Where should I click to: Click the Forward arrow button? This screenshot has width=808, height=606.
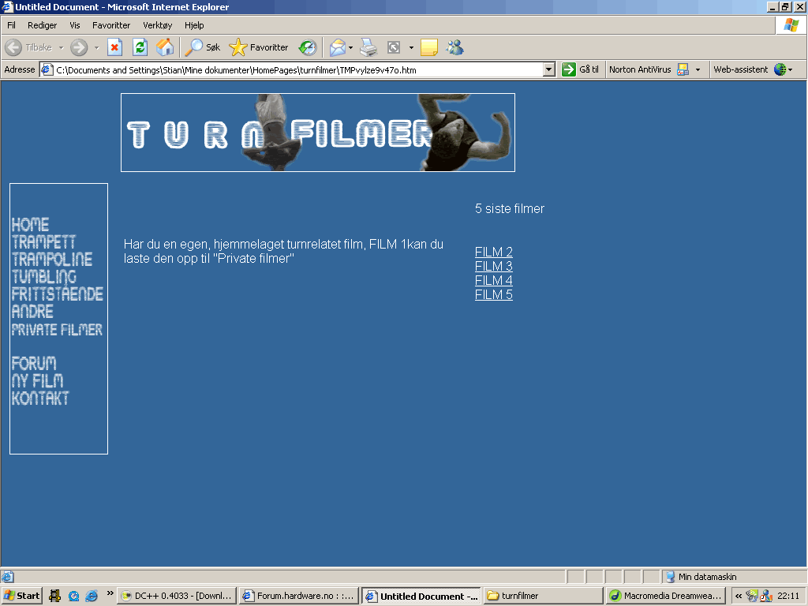(x=79, y=47)
